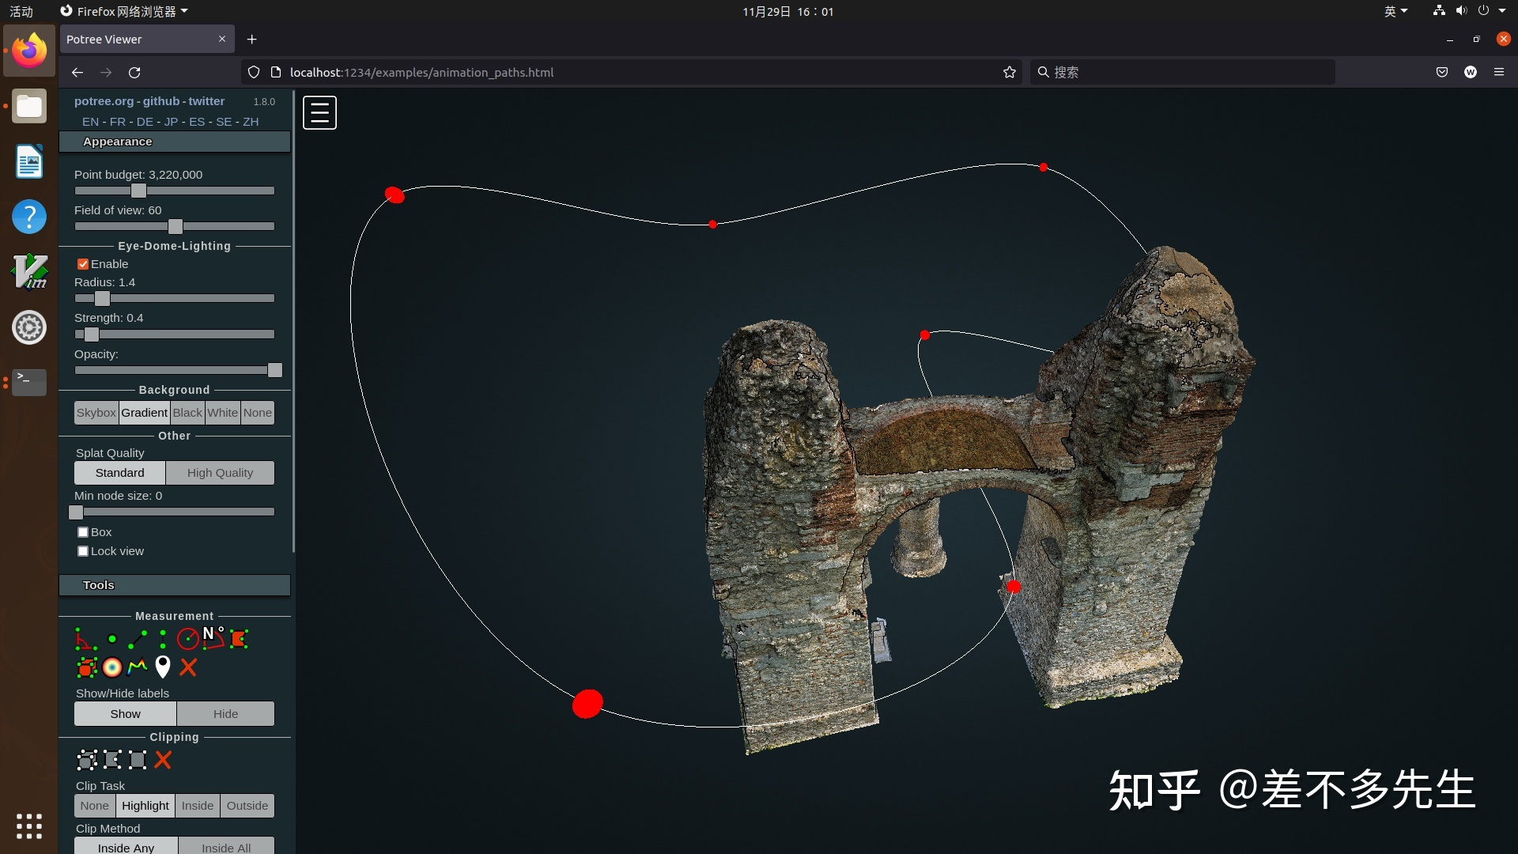1518x854 pixels.
Task: Select the volume box measurement tool
Action: 87,667
